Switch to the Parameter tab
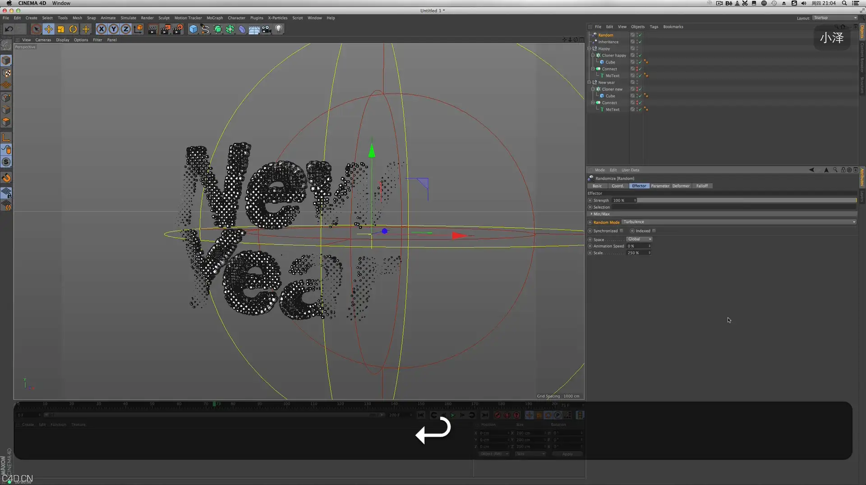 click(660, 186)
